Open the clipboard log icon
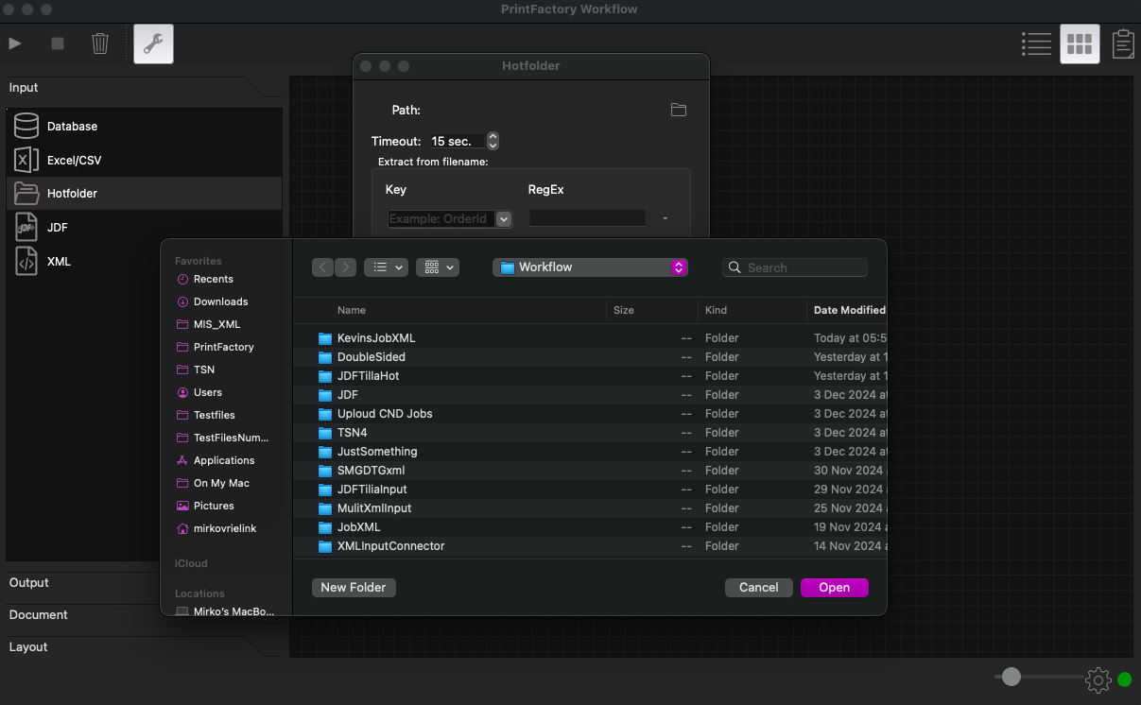This screenshot has height=705, width=1141. (x=1123, y=43)
